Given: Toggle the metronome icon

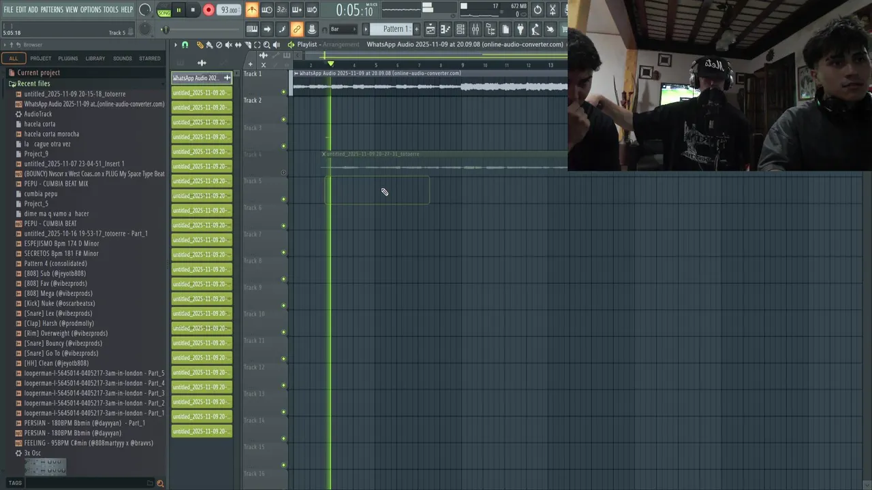Looking at the screenshot, I should pyautogui.click(x=252, y=10).
